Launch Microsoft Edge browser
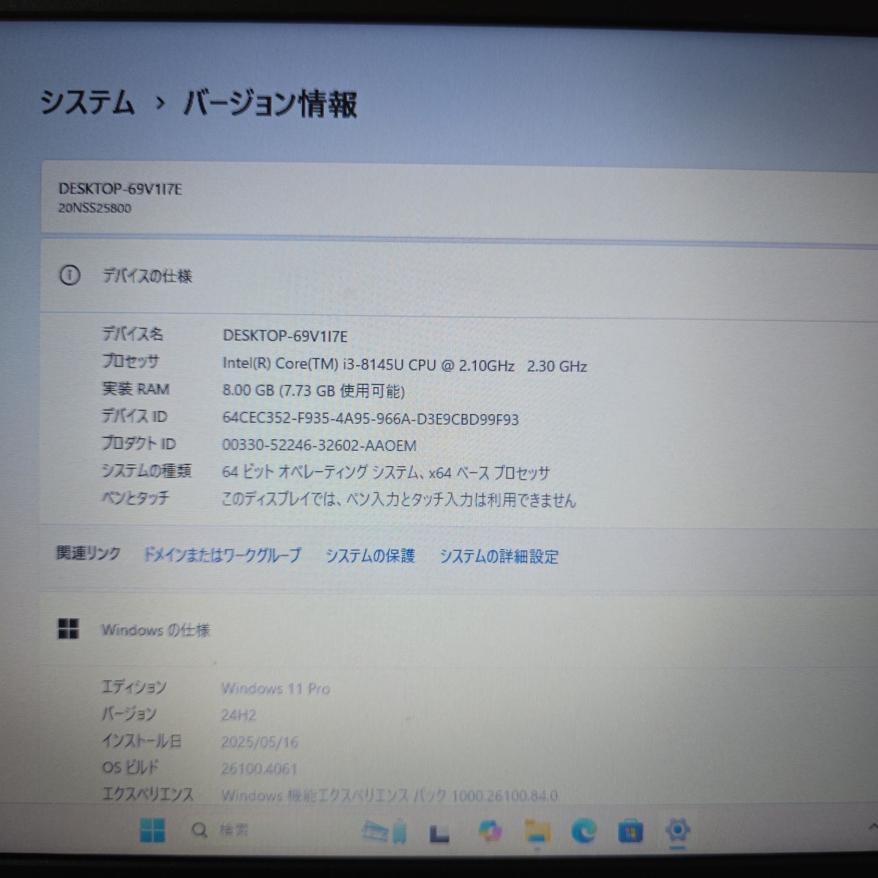The image size is (878, 878). 584,831
